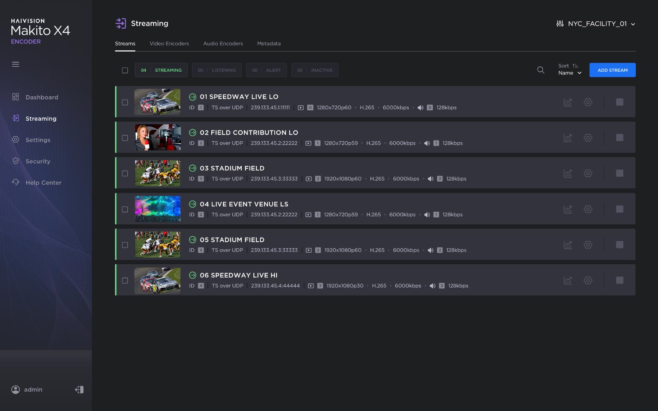
Task: Go to Security in the sidebar
Action: coord(38,161)
